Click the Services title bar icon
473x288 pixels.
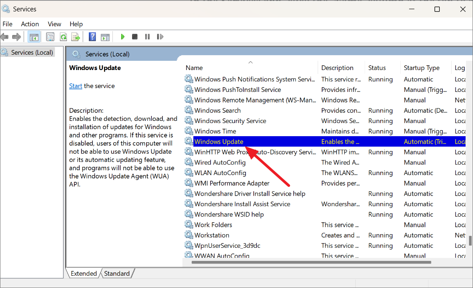(x=5, y=9)
